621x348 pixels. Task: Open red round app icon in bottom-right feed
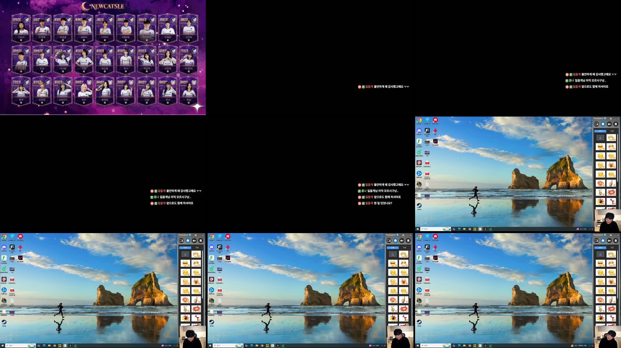pyautogui.click(x=435, y=237)
